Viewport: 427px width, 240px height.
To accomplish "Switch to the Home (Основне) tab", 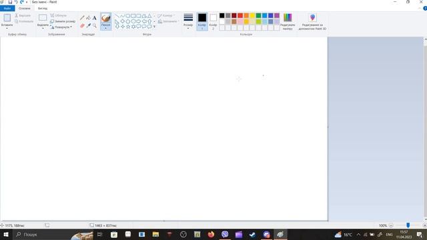I will 25,9.
